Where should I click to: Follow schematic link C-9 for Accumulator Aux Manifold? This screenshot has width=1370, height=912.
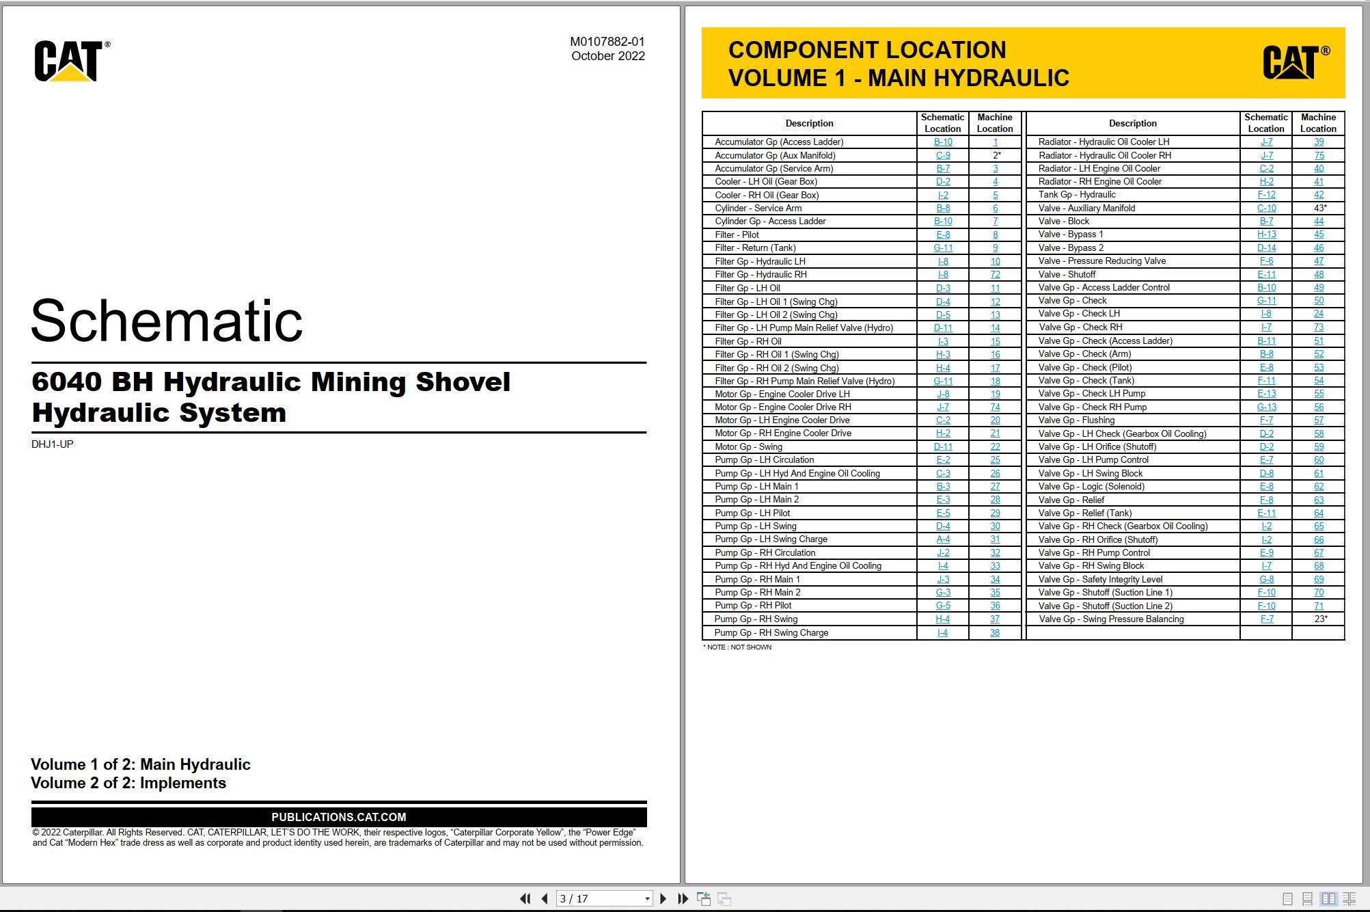click(943, 155)
